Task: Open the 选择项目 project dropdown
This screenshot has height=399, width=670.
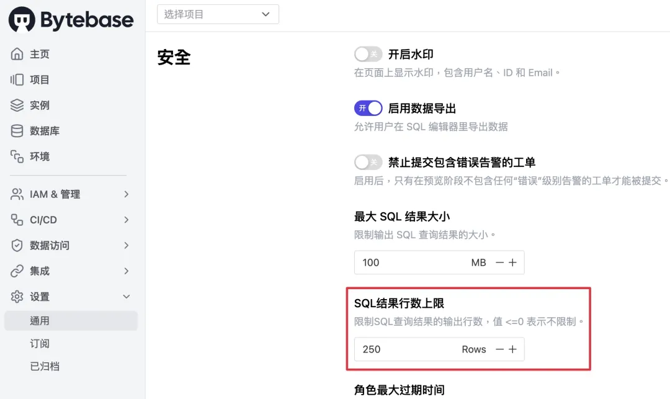Action: coord(218,14)
